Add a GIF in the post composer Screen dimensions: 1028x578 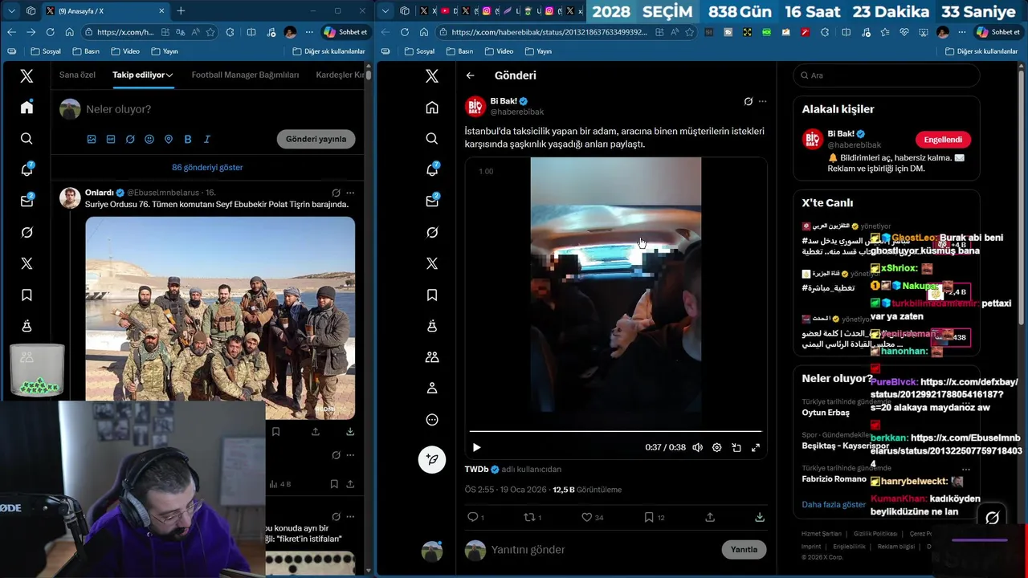111,139
